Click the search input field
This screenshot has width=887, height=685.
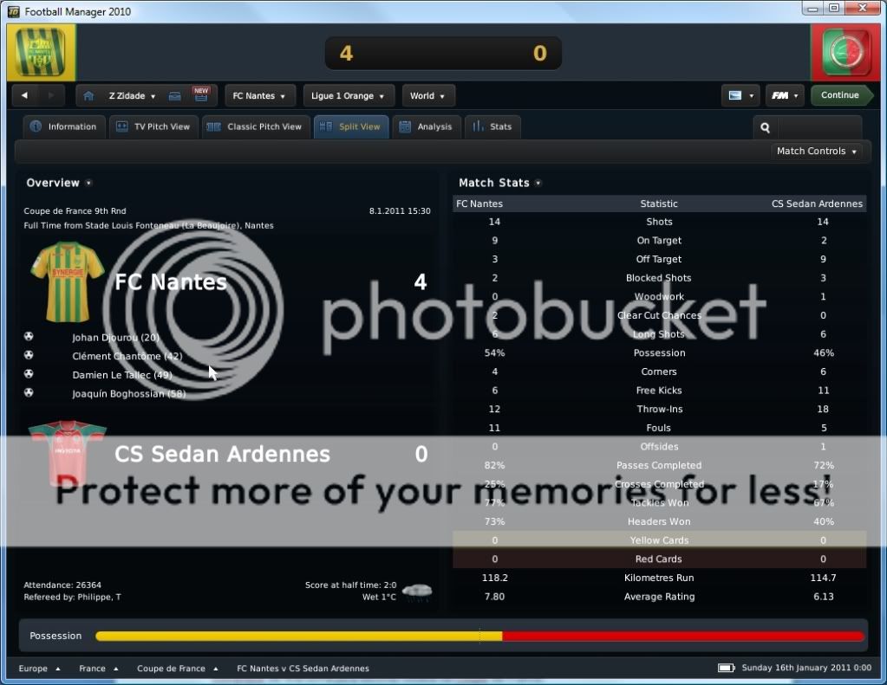click(819, 127)
